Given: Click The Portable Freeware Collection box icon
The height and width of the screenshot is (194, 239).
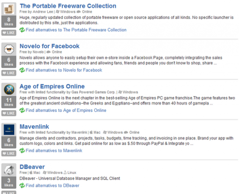Looking at the screenshot, I should [x=9, y=9].
